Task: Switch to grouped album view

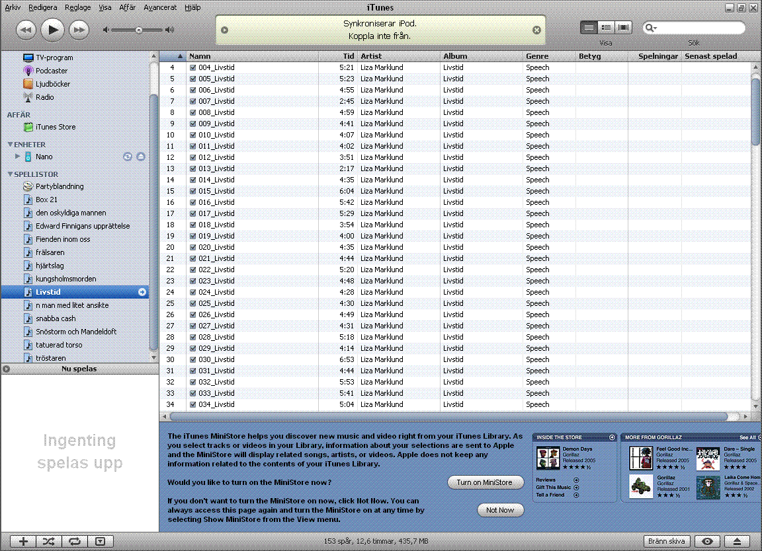Action: tap(606, 28)
